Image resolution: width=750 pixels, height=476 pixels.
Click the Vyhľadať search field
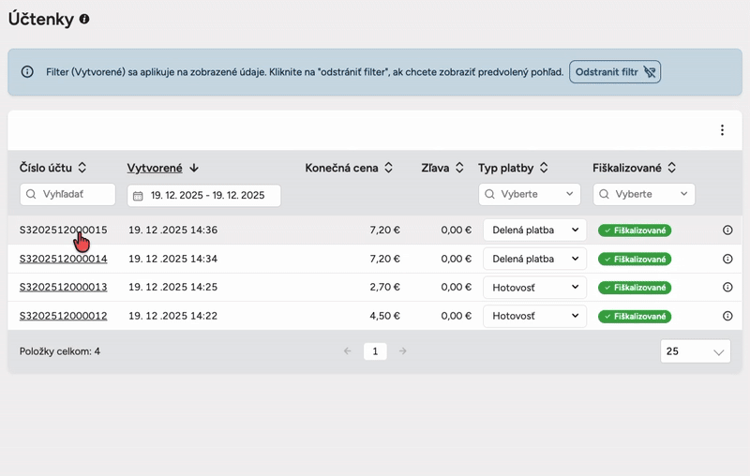tap(67, 194)
